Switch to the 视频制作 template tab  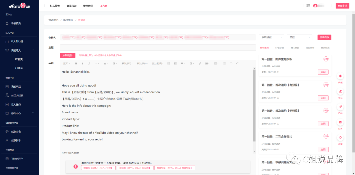pos(310,48)
